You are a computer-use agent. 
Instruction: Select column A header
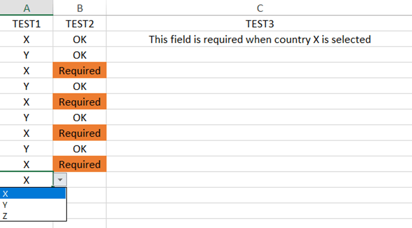[x=26, y=8]
